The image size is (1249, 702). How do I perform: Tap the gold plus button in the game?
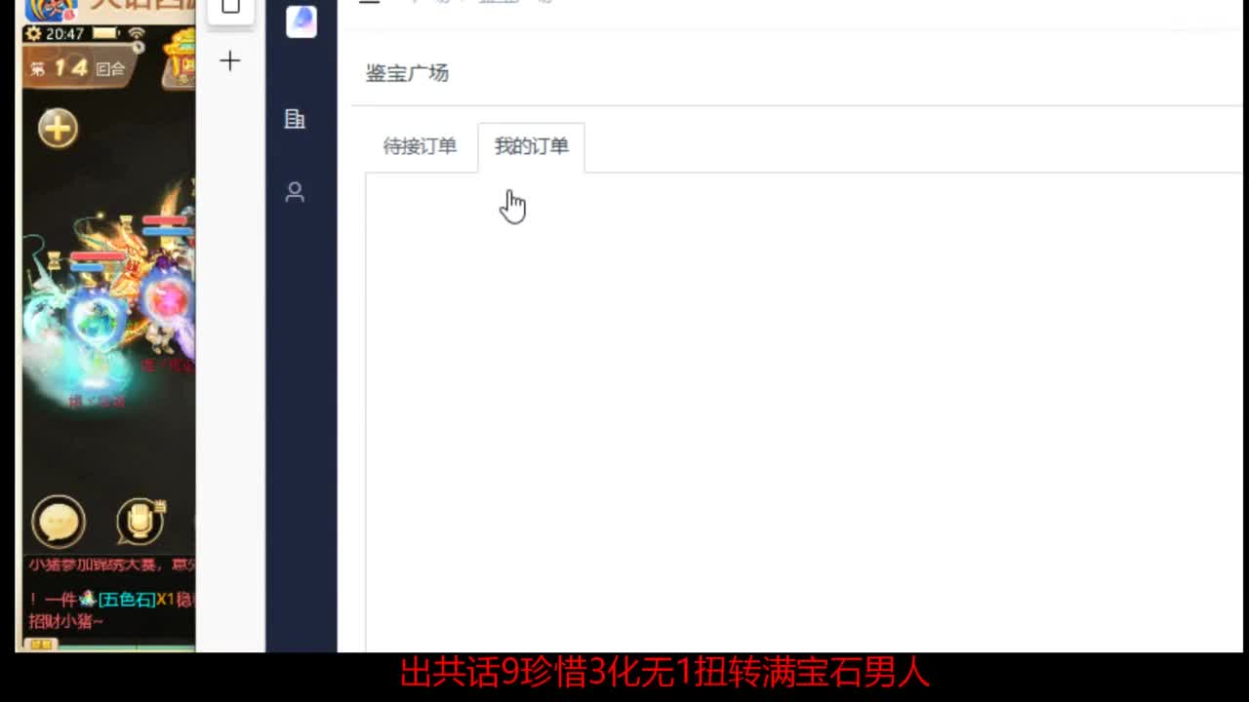coord(56,128)
